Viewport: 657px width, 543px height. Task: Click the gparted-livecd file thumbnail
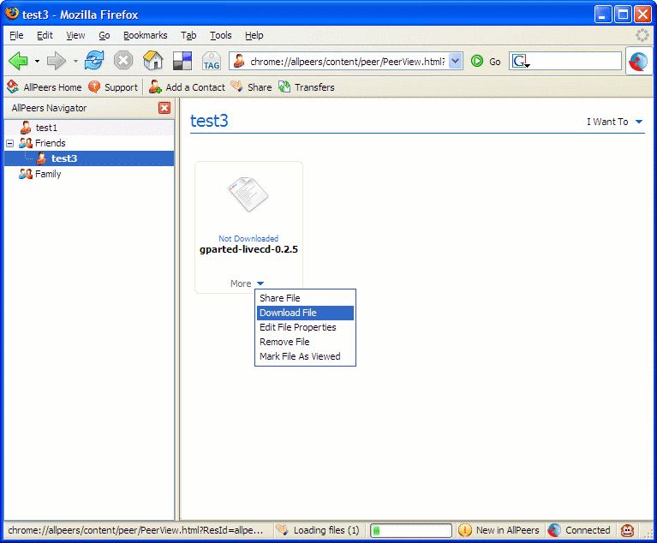pos(248,194)
